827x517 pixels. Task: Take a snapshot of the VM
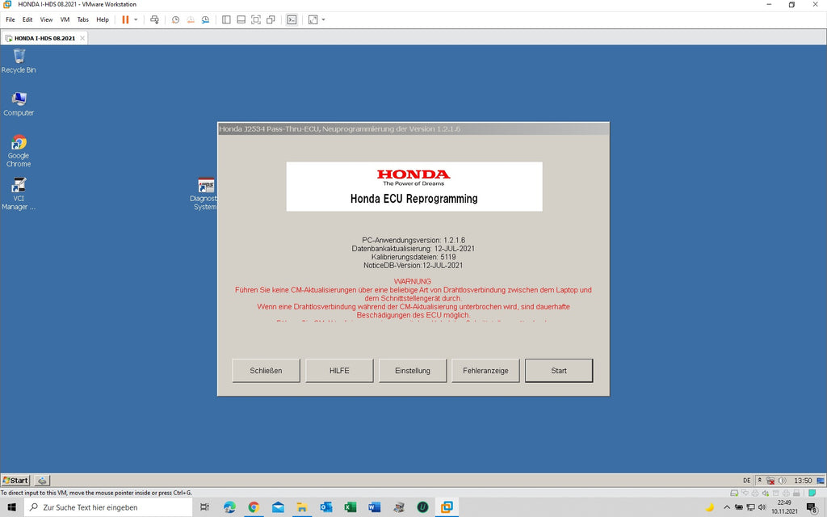pos(175,19)
